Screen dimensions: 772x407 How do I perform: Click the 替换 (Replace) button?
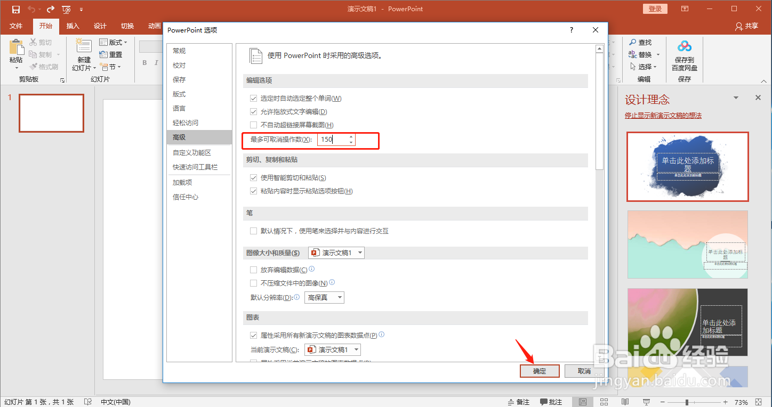(x=644, y=54)
